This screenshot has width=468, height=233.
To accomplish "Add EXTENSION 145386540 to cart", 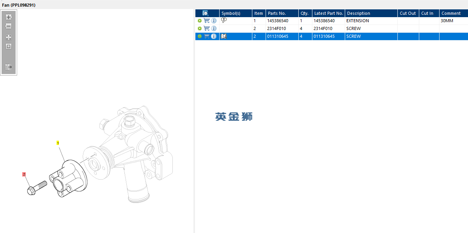I will pos(207,21).
